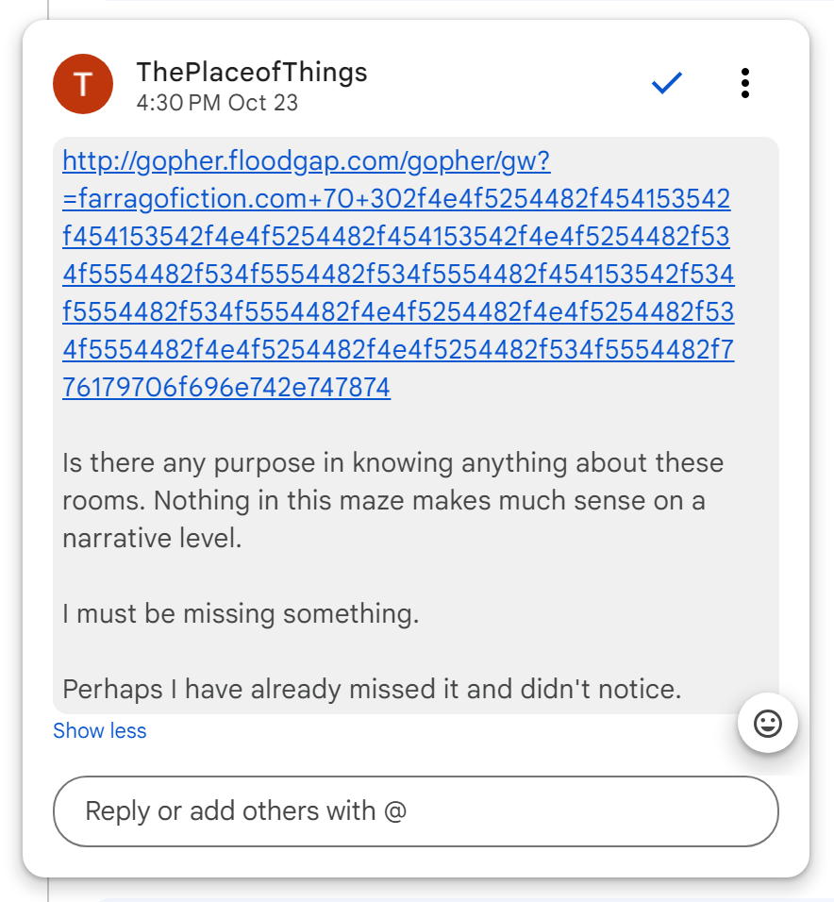
Task: Resolve the comment with the checkmark
Action: (x=666, y=84)
